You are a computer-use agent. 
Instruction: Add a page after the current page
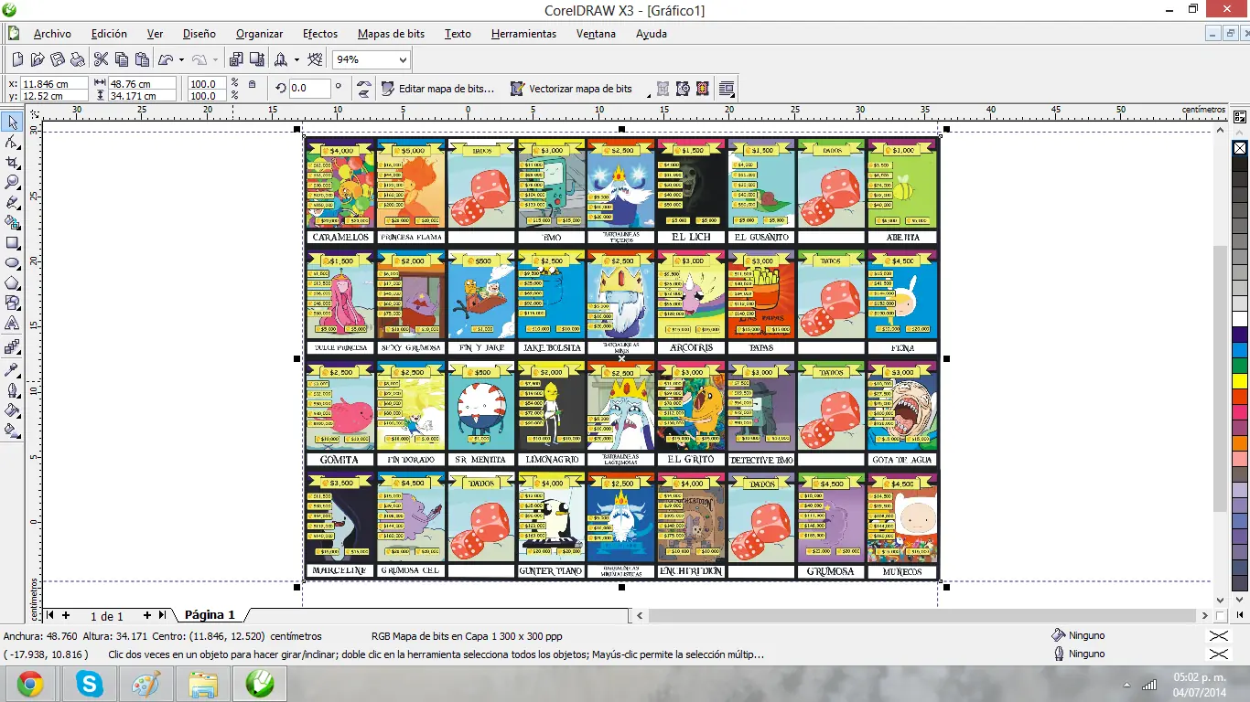(146, 615)
